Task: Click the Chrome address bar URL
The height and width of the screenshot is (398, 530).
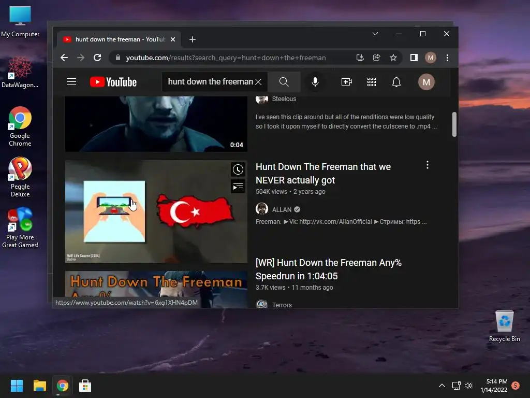Action: [226, 58]
